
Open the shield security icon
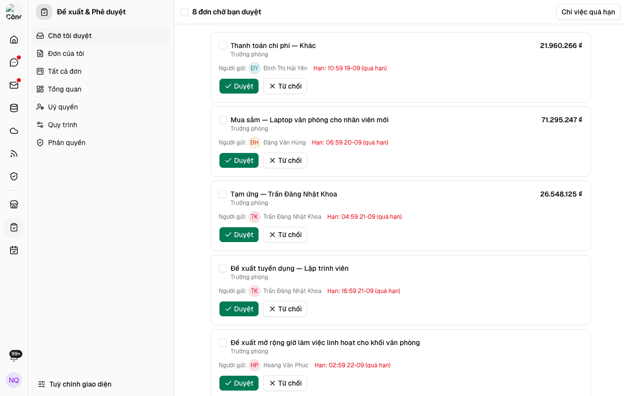click(14, 176)
